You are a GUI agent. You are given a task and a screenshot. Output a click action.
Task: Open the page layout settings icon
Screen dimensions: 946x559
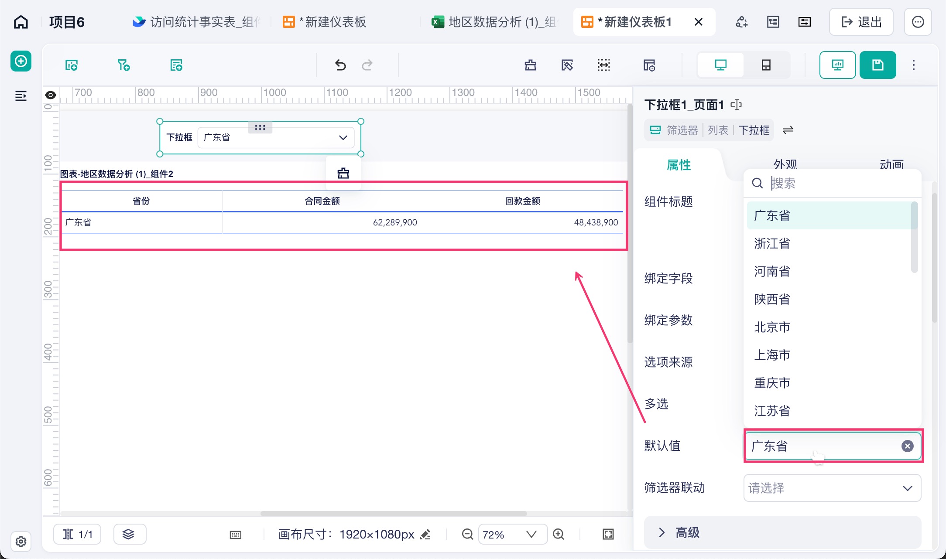point(649,65)
